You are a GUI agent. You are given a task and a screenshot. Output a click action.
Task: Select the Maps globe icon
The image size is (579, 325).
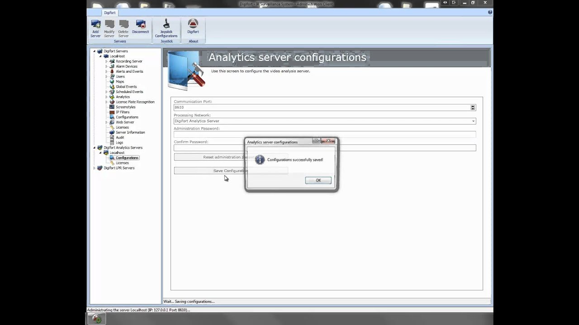112,82
